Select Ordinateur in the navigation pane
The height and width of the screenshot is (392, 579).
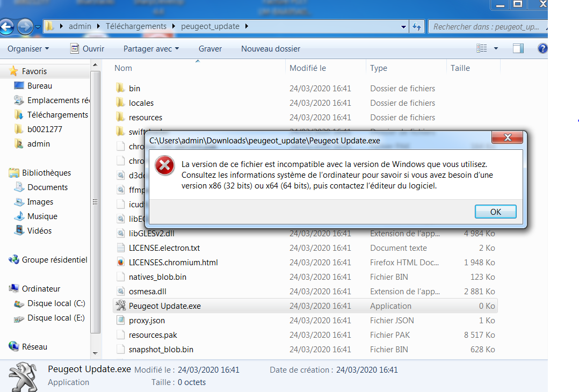41,289
